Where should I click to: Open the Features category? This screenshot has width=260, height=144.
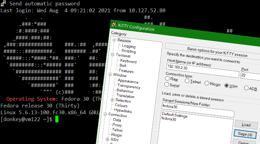(126, 71)
